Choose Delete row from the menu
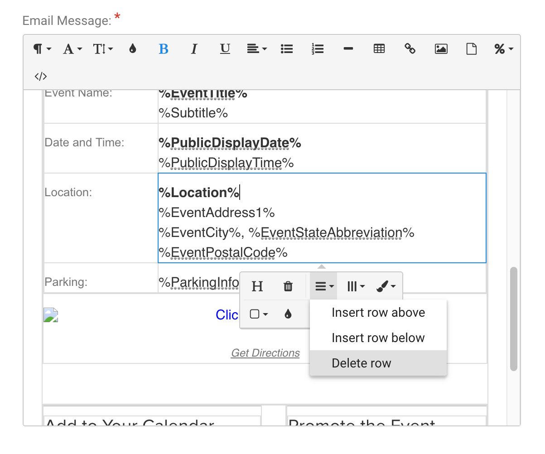Screen dimensions: 545x454 click(x=361, y=363)
